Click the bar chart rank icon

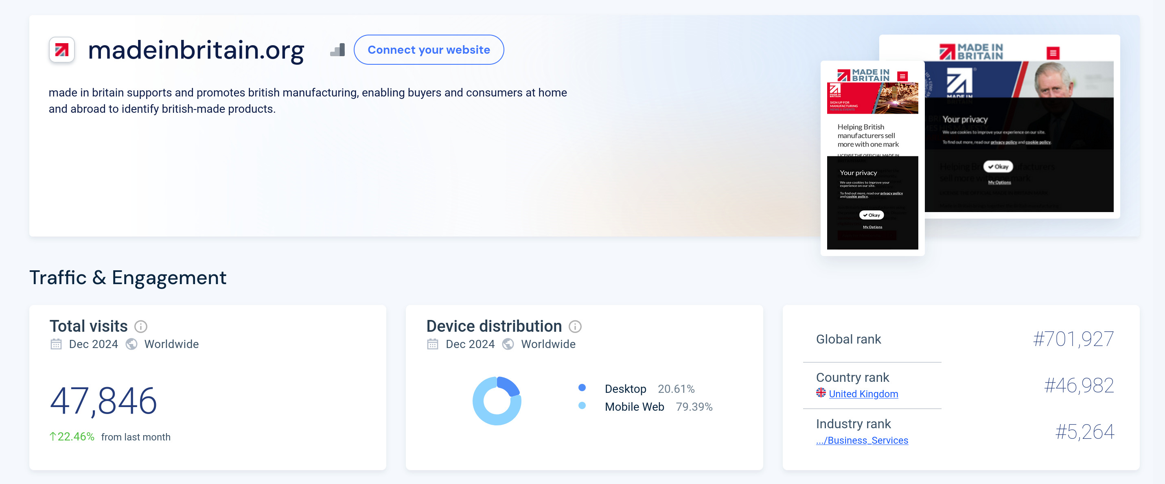tap(337, 50)
